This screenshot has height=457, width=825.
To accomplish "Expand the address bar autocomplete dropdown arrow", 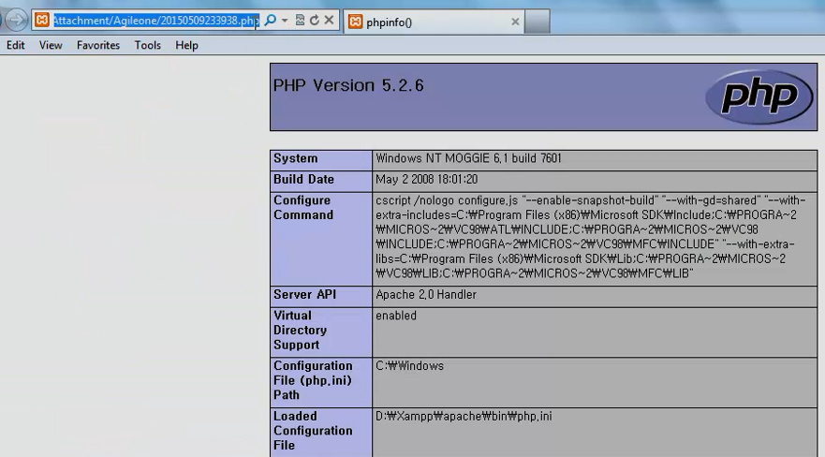I will pos(285,21).
